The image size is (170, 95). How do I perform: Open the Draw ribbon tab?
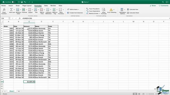pos(18,6)
